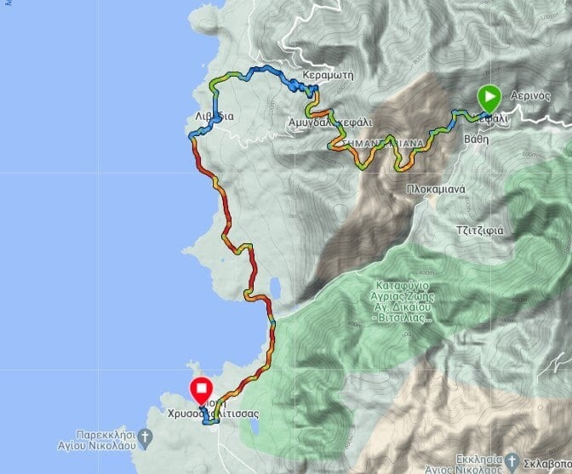This screenshot has height=474, width=572.
Task: Click the Βάθη place label
Action: (x=476, y=139)
